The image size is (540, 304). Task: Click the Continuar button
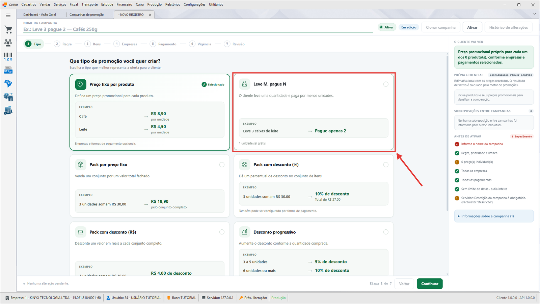point(430,284)
